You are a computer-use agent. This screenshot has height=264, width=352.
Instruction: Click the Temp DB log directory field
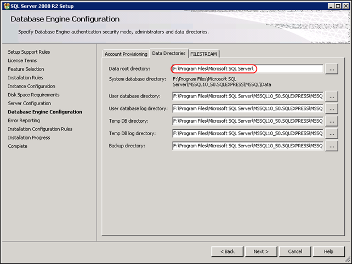(248, 134)
